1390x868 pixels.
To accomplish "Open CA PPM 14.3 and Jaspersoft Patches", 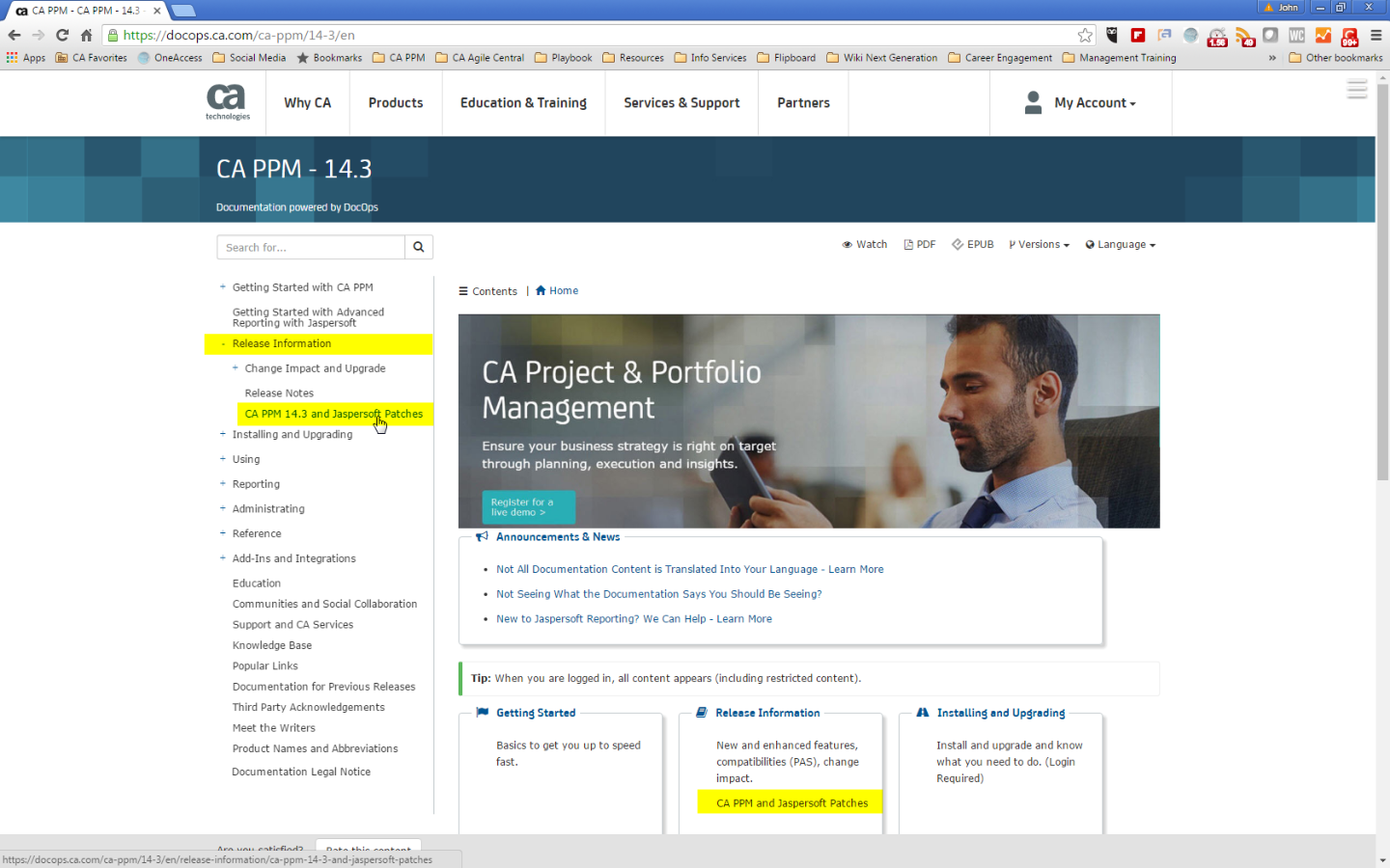I will [334, 414].
